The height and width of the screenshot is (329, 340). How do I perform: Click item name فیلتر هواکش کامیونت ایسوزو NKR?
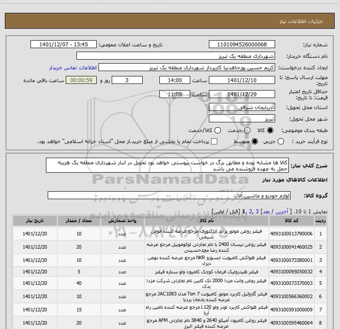pyautogui.click(x=207, y=260)
